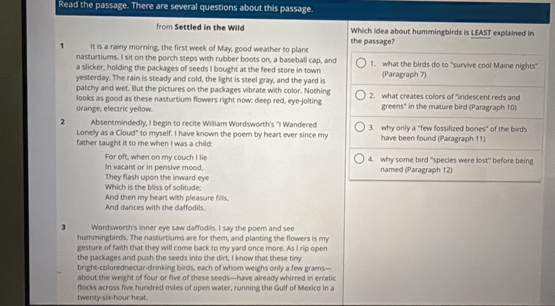Click the "Read the passage" instruction header bar
The image size is (555, 306).
pos(302,9)
